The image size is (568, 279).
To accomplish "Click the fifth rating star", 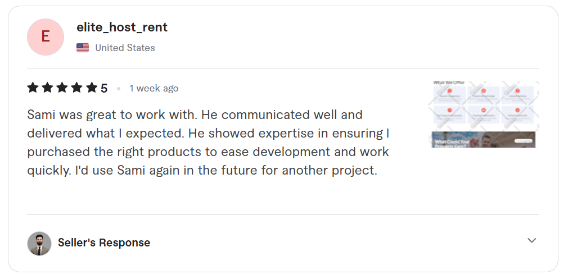I will 92,88.
